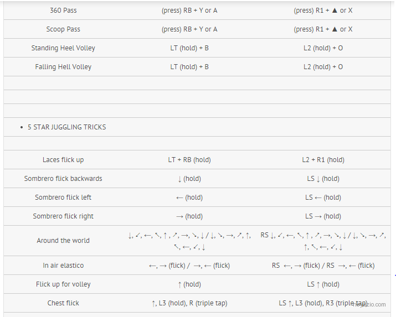Click the Sombrero flick backwards label
Viewport: 396px width, 317px height.
click(x=63, y=179)
